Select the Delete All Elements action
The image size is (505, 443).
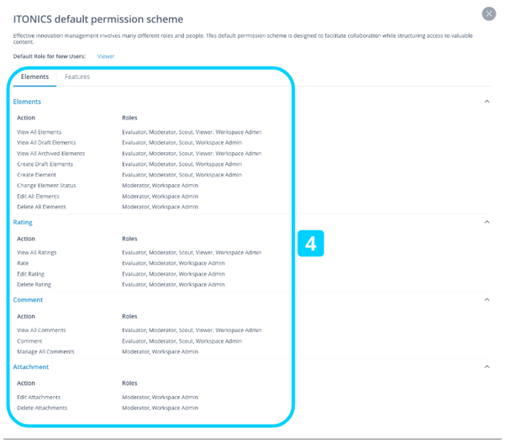pyautogui.click(x=41, y=207)
